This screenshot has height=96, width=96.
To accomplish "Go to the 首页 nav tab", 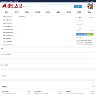I will tap(6, 12).
